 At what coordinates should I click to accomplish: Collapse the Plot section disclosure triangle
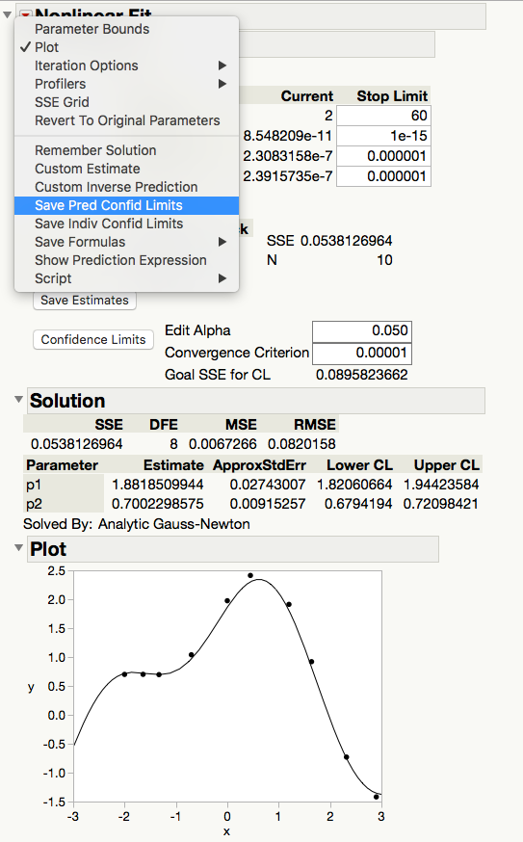(x=19, y=548)
